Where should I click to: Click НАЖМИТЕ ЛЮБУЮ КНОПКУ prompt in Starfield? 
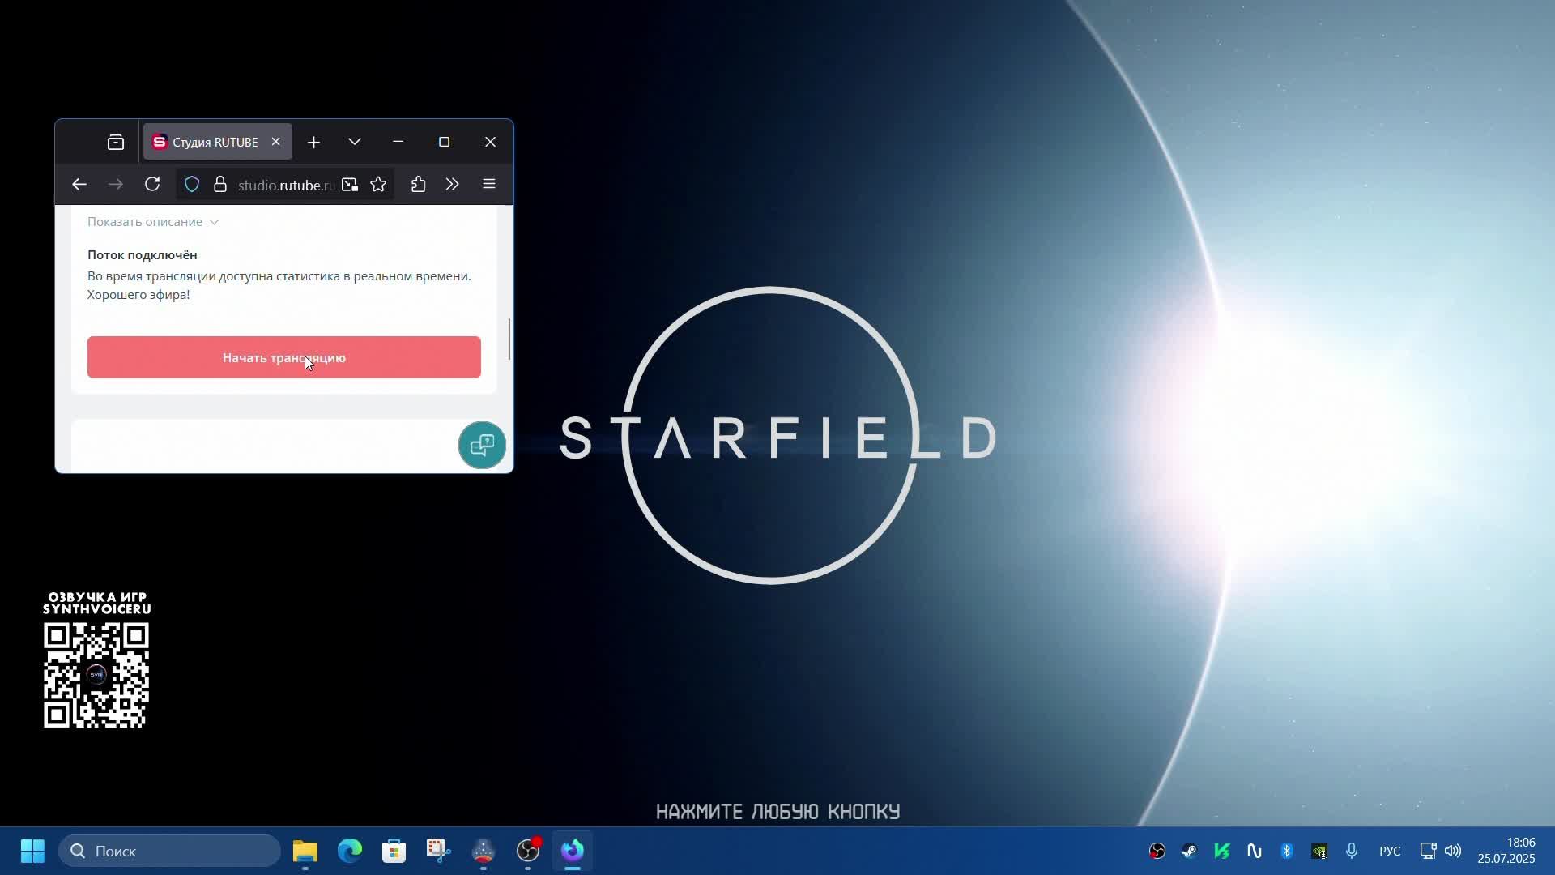pos(777,812)
